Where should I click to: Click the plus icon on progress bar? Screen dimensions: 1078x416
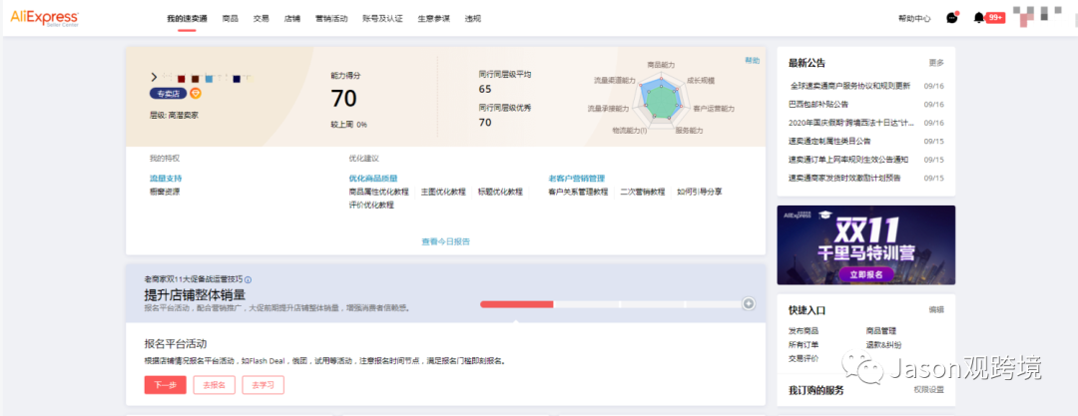(748, 303)
